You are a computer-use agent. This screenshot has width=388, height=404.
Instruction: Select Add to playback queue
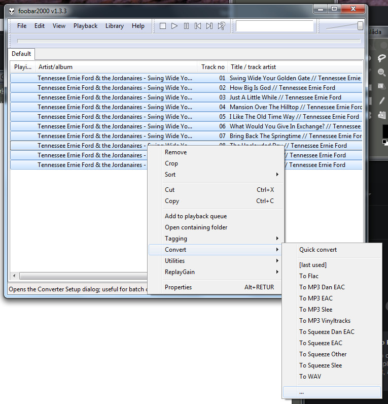216,216
